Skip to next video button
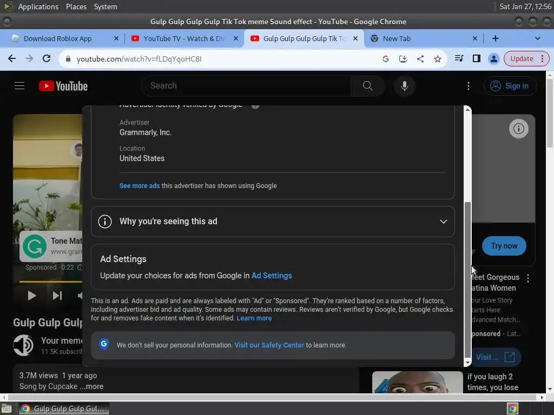554x415 pixels. click(57, 296)
